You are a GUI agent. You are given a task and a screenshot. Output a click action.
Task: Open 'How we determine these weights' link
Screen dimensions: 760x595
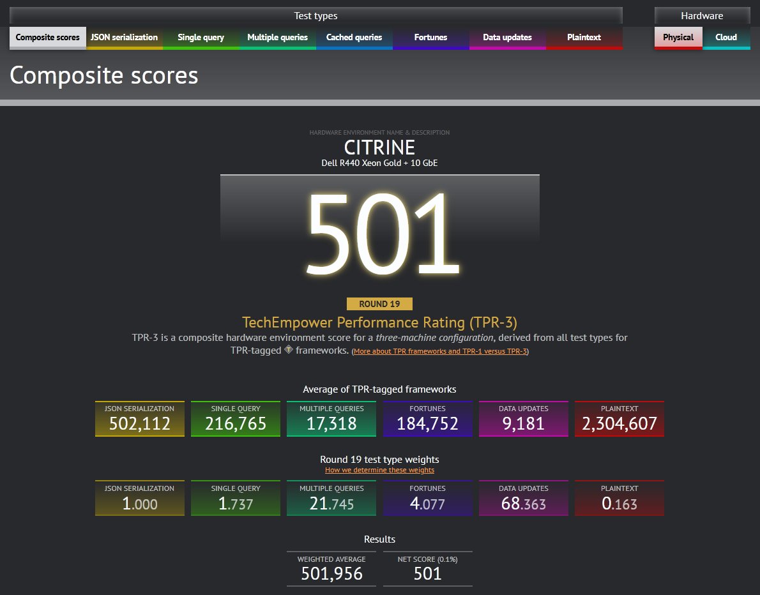pyautogui.click(x=379, y=470)
